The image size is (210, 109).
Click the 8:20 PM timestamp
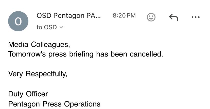[x=124, y=16]
